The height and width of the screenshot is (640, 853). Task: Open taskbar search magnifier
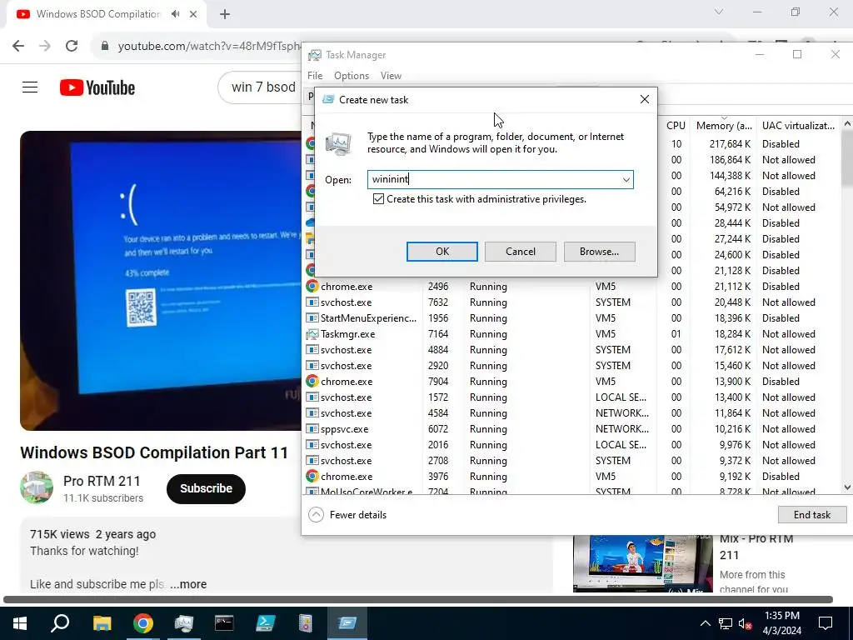[60, 623]
